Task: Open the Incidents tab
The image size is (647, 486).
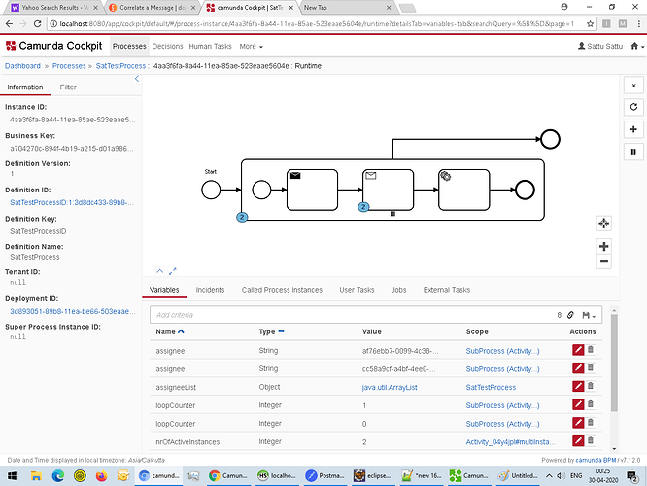Action: (x=210, y=290)
